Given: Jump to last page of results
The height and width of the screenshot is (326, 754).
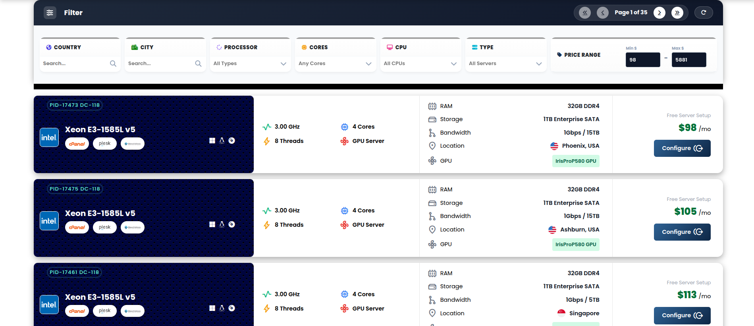Looking at the screenshot, I should [677, 13].
